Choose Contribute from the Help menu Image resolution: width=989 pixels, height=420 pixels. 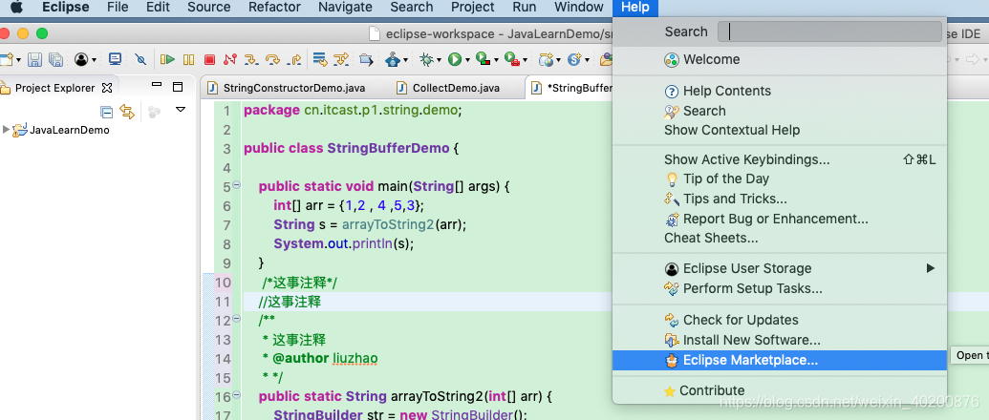tap(780, 391)
